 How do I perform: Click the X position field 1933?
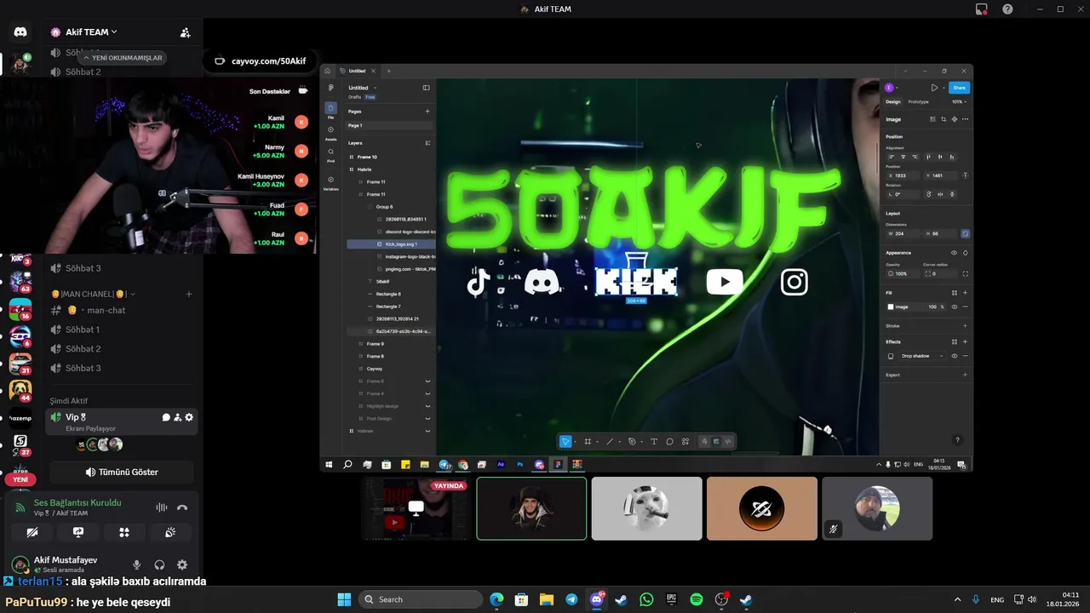click(903, 175)
